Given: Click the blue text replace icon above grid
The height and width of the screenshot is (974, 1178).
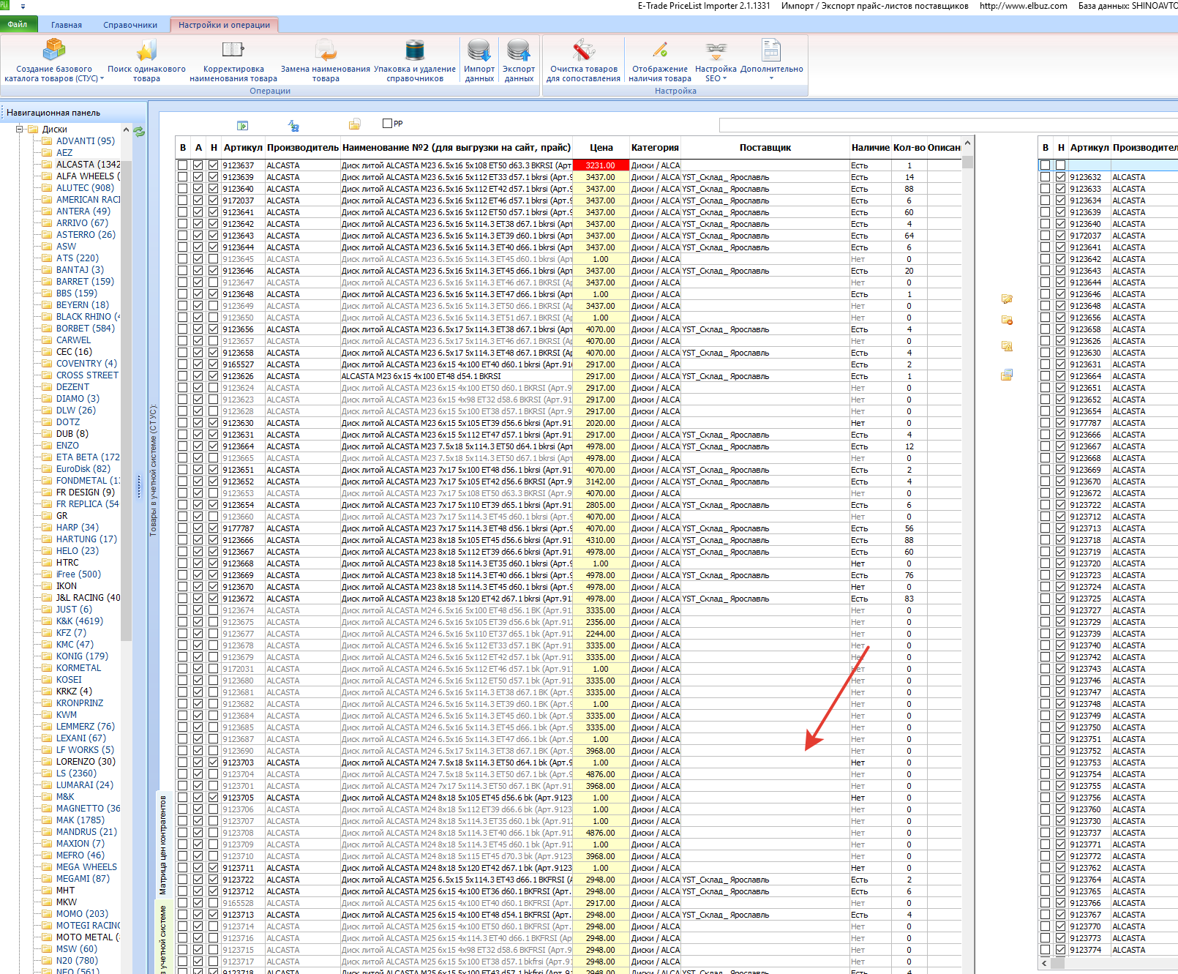Looking at the screenshot, I should pos(293,126).
